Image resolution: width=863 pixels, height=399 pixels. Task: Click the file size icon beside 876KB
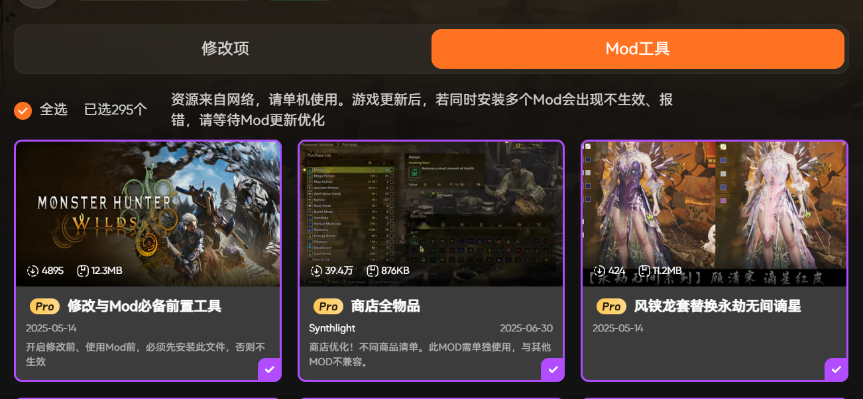coord(373,271)
